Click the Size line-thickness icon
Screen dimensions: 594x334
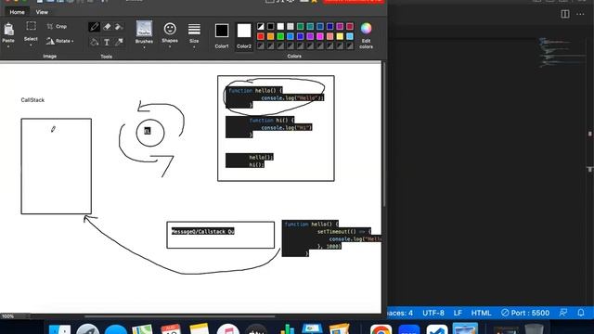[x=194, y=29]
